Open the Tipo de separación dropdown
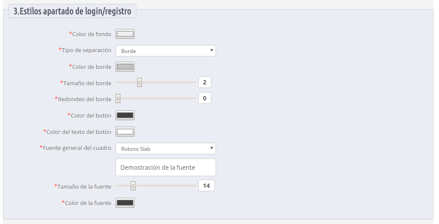This screenshot has width=439, height=224. pyautogui.click(x=166, y=51)
